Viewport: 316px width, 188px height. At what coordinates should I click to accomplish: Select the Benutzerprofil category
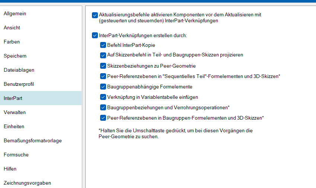pos(41,84)
